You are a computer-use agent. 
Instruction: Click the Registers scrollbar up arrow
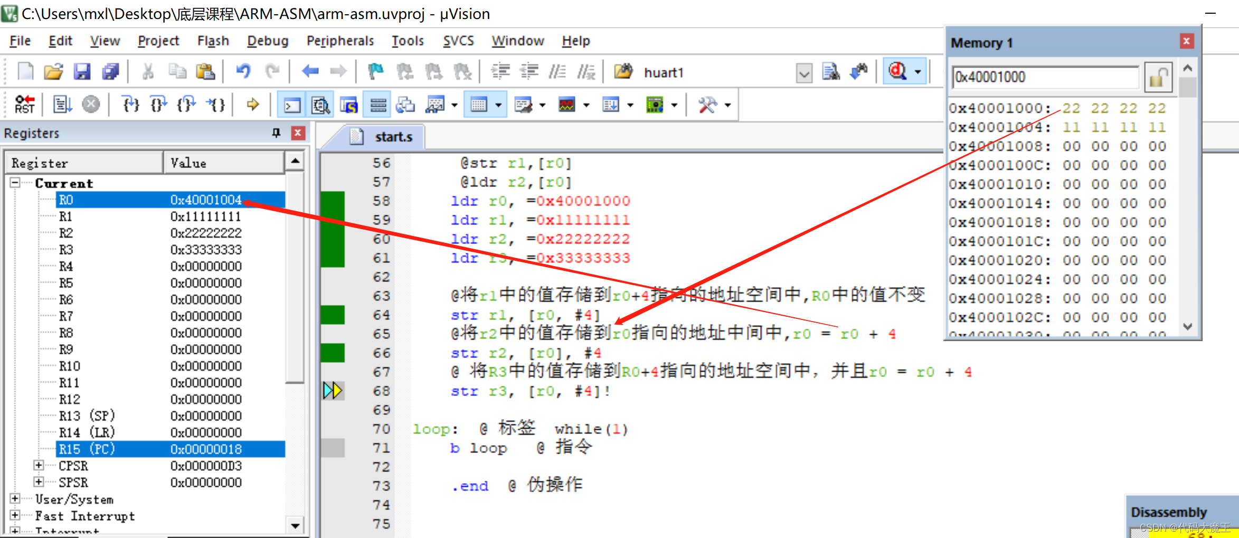[x=295, y=161]
